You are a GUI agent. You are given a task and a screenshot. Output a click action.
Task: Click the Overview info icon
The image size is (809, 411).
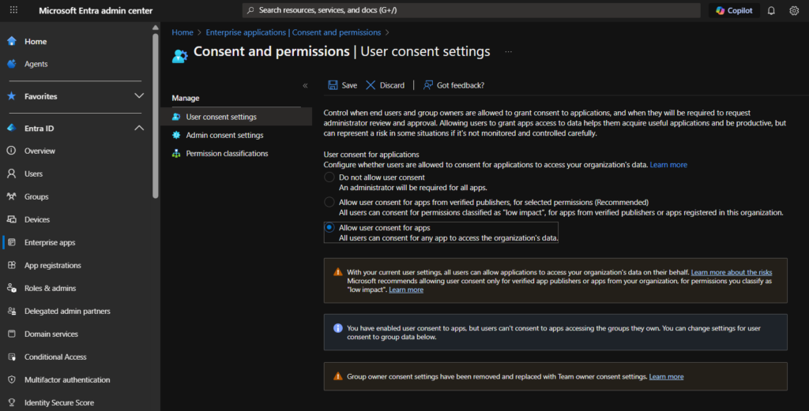(x=11, y=151)
